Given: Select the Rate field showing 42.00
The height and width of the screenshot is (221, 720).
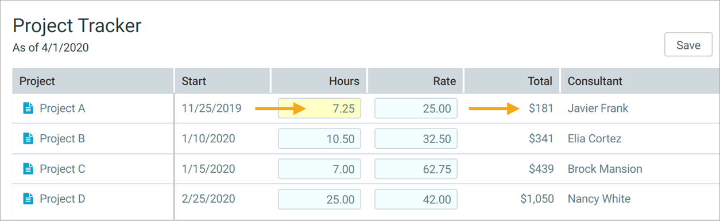Looking at the screenshot, I should 416,199.
